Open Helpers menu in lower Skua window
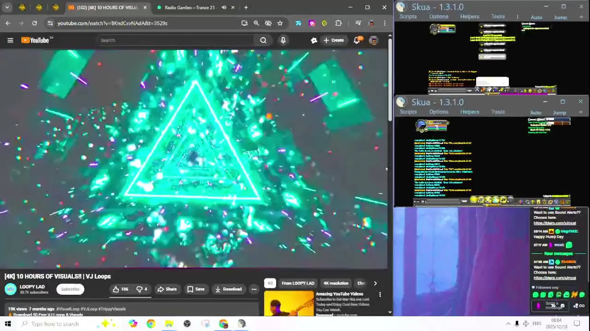Viewport: 590px width, 331px height. tap(470, 112)
